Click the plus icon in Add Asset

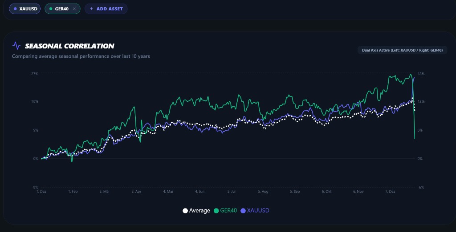click(x=91, y=9)
